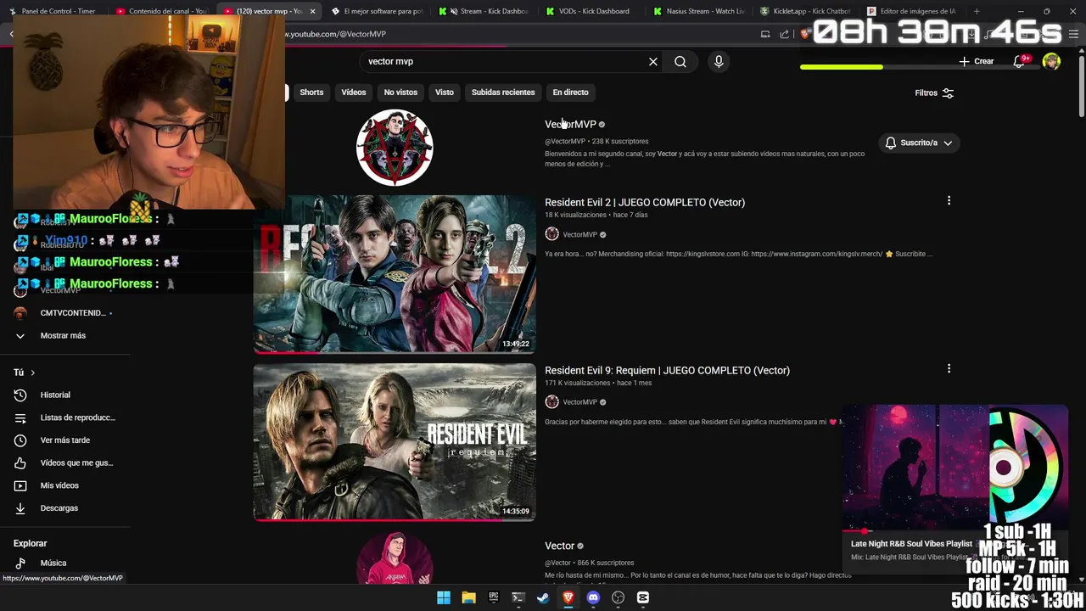Open more options for Resident Evil 9 video
The image size is (1086, 611).
click(949, 369)
